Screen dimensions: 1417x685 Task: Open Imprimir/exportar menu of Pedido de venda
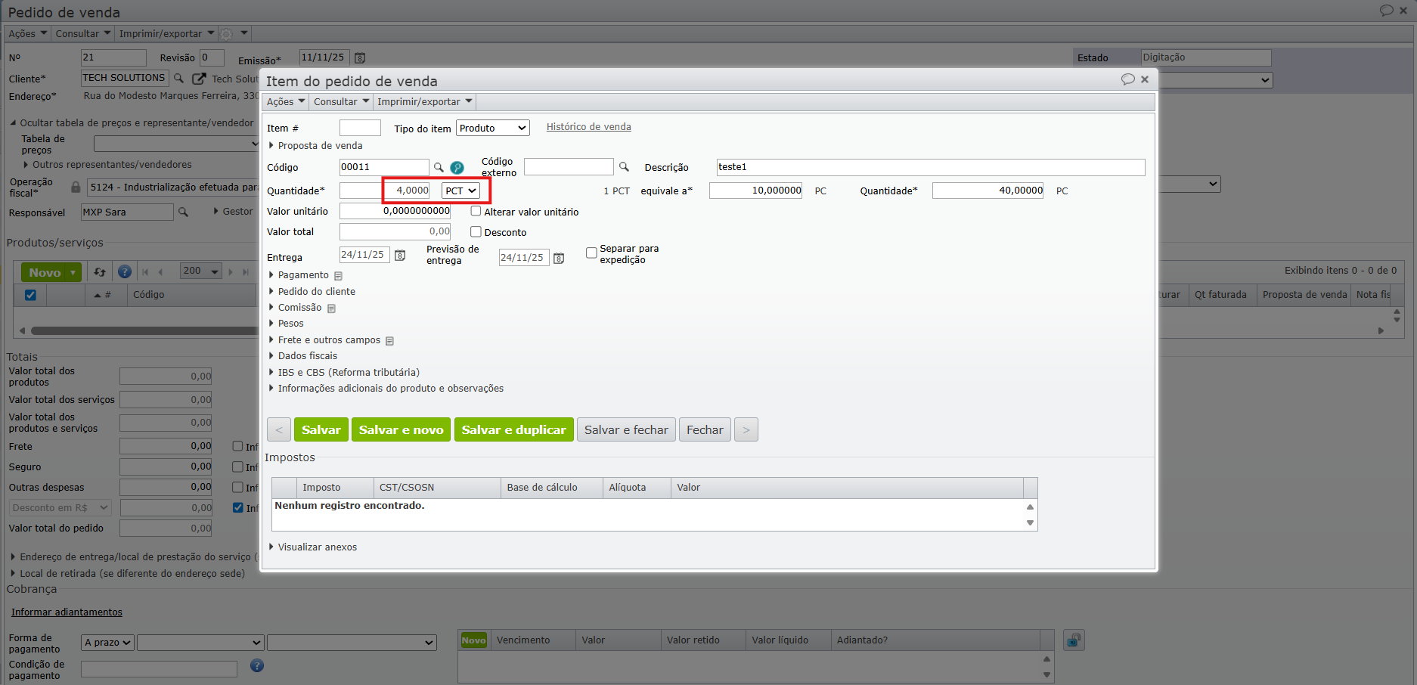click(166, 34)
